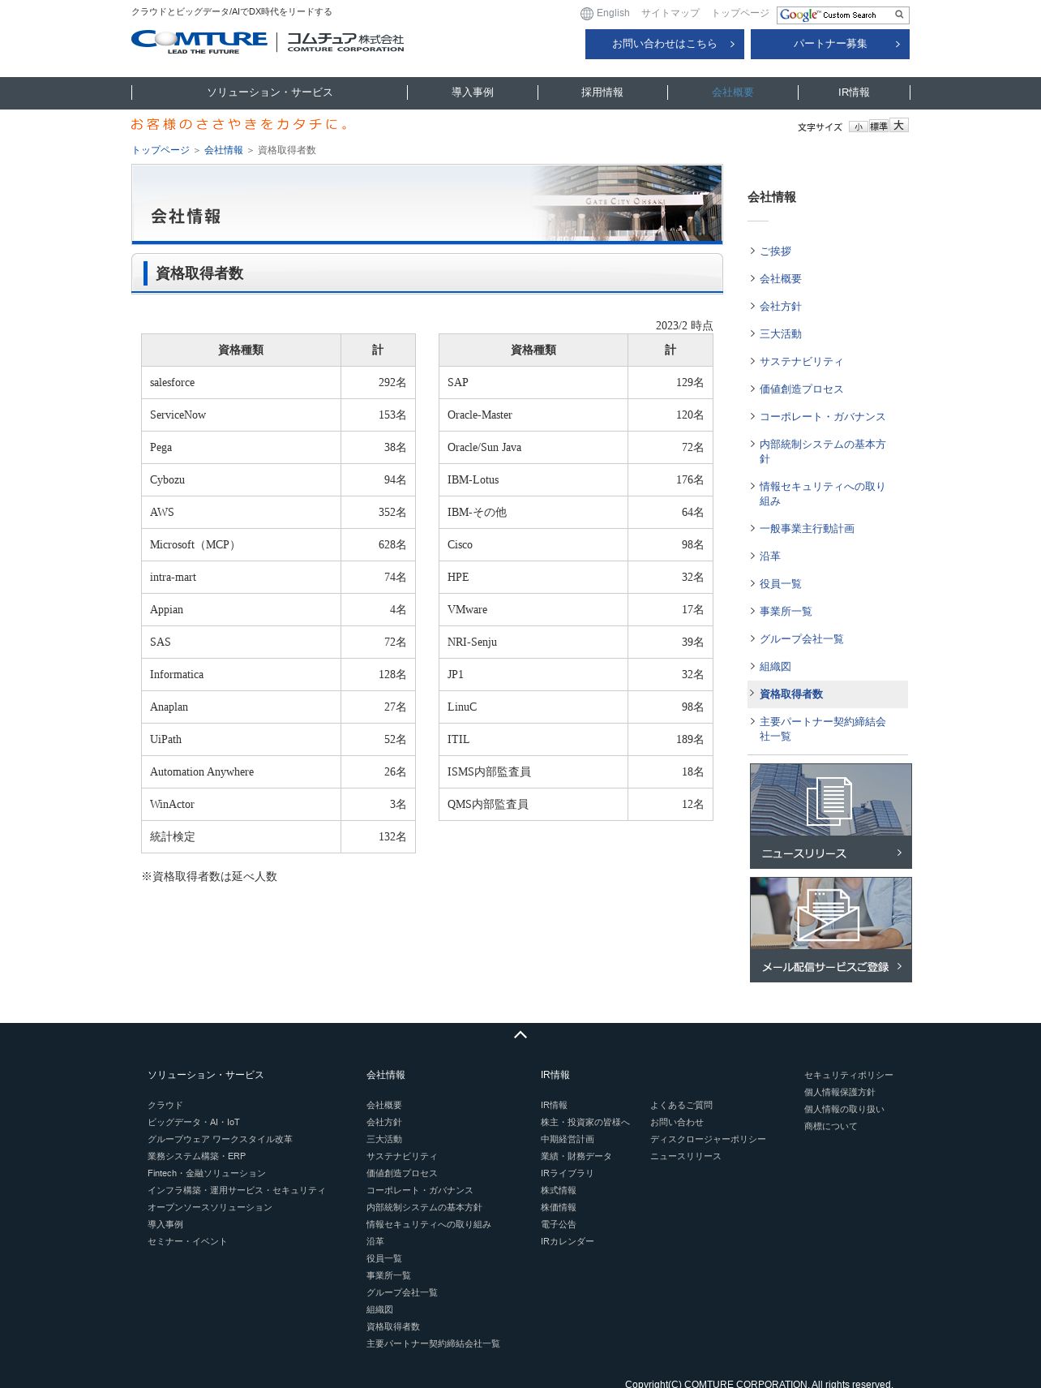
Task: Open 一般事業主行動計画 in the sidebar
Action: [807, 529]
